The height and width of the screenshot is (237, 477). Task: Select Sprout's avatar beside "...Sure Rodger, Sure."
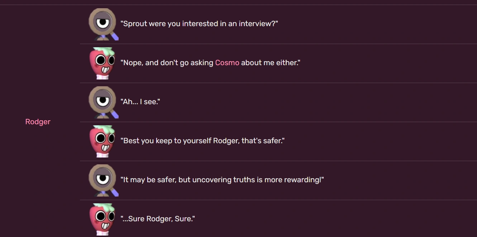[102, 219]
